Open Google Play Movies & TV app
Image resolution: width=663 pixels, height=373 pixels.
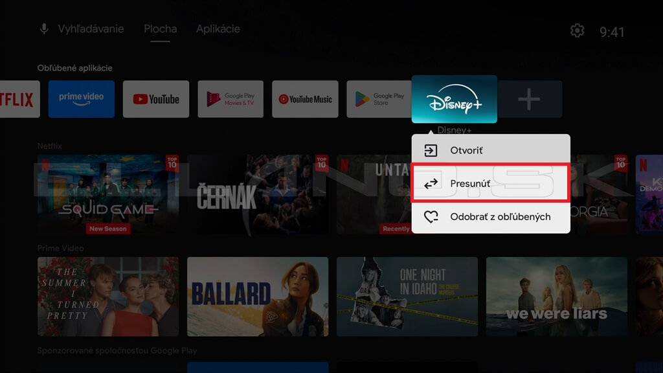coord(230,99)
